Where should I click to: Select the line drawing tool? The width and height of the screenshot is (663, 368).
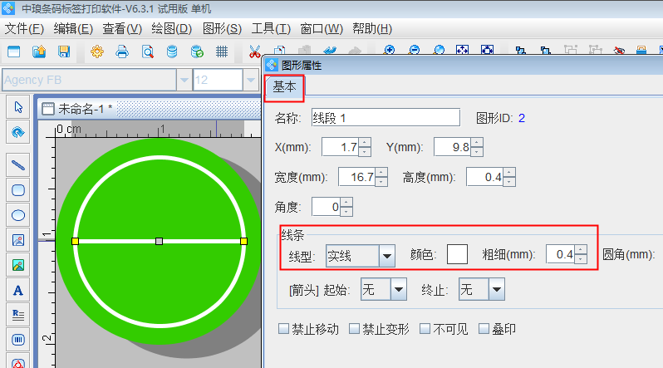tap(18, 164)
